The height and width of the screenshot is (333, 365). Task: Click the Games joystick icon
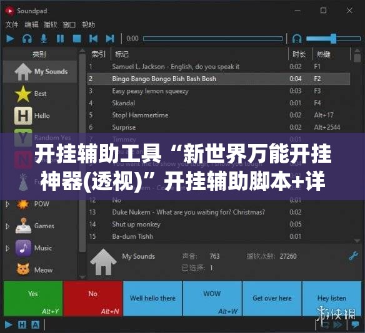point(23,226)
